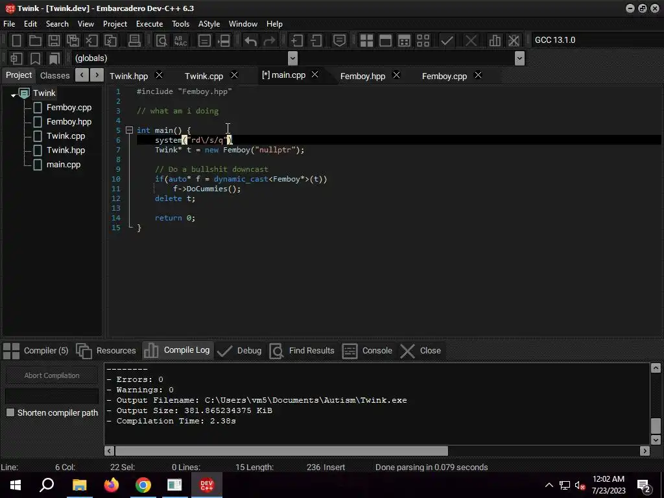
Task: Switch to the Twink.hpp editor tab
Action: [x=129, y=77]
